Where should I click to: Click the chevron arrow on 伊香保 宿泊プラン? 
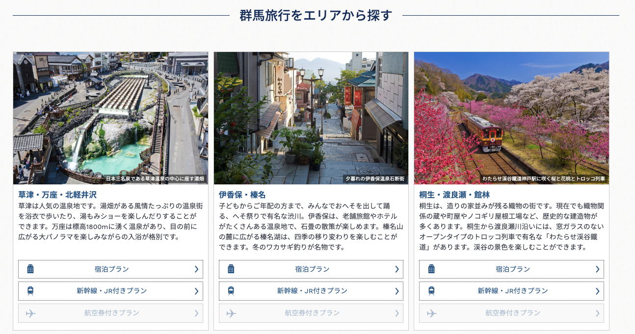pos(397,269)
